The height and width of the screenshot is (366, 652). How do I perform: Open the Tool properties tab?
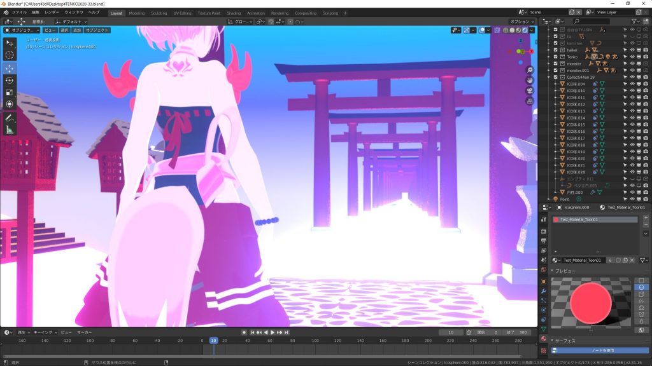click(544, 219)
